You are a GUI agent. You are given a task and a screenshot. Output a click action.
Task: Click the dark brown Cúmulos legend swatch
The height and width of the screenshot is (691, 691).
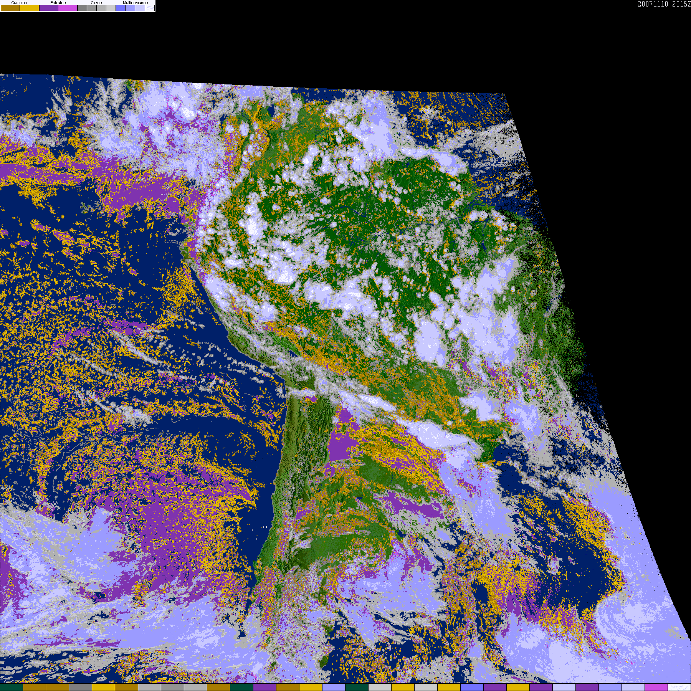tap(10, 8)
